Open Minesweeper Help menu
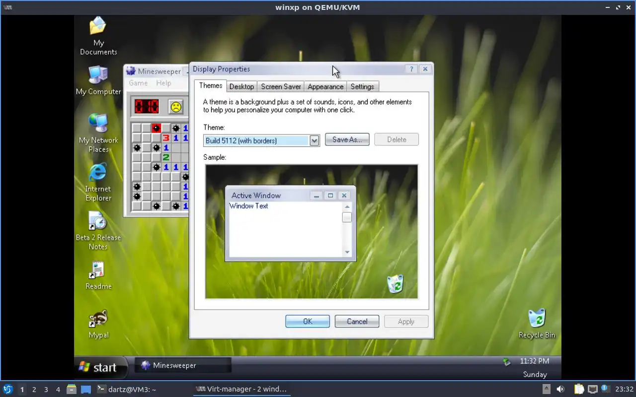Viewport: 636px width, 397px height. click(x=163, y=83)
